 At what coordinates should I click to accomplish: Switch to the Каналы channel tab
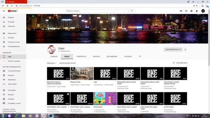click(x=96, y=56)
